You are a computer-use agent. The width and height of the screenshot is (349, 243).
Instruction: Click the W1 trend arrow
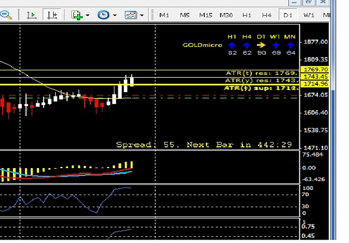coord(276,45)
